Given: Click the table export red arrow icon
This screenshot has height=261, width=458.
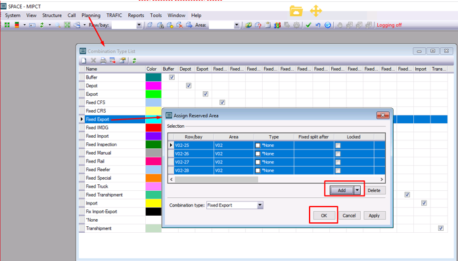Looking at the screenshot, I should (x=112, y=60).
